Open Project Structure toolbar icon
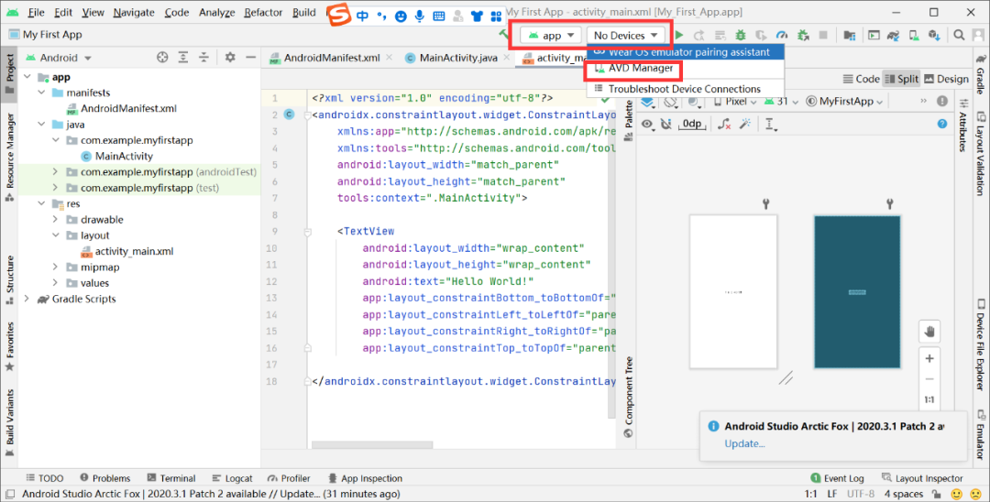 pyautogui.click(x=850, y=36)
